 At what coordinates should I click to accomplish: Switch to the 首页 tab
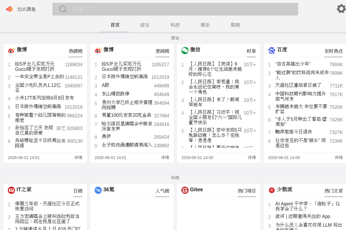click(115, 25)
